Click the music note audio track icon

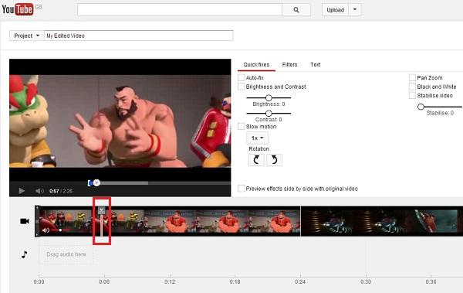tap(25, 254)
